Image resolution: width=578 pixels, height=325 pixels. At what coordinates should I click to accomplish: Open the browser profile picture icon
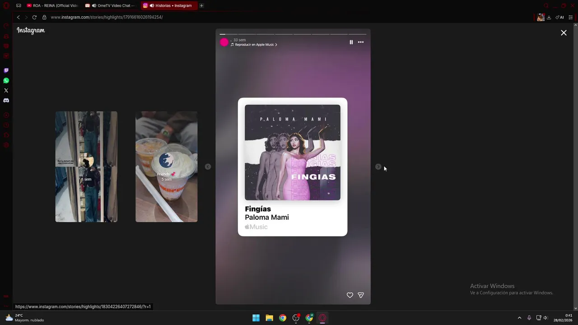pyautogui.click(x=541, y=17)
